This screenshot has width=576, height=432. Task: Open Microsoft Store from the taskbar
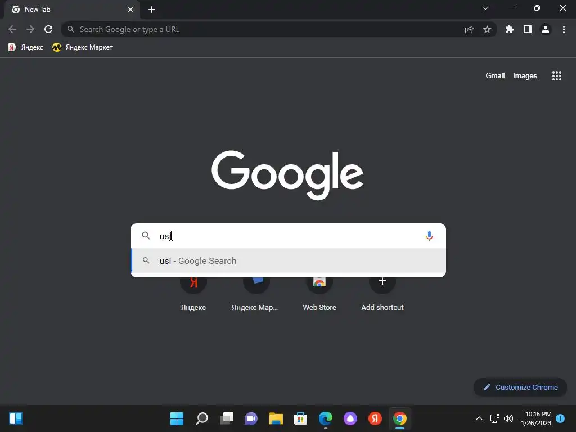(x=300, y=418)
